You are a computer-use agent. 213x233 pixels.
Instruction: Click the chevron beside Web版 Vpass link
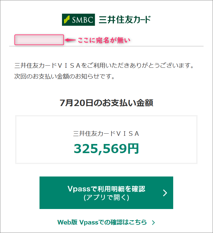click(x=153, y=222)
